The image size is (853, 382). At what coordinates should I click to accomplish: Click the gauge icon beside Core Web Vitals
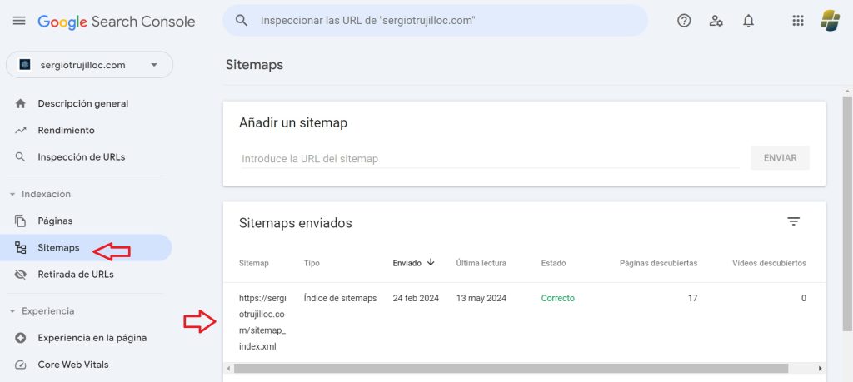21,365
